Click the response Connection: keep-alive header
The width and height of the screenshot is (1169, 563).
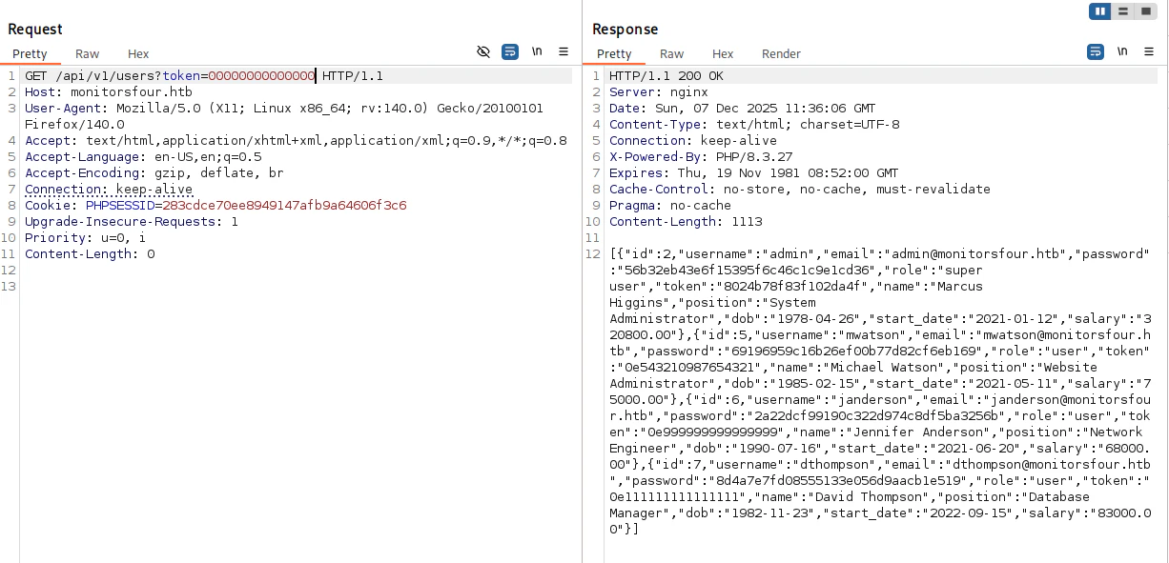coord(693,140)
